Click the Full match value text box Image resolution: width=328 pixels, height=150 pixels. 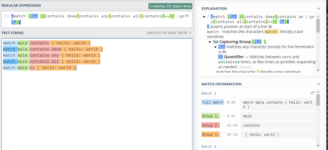coord(278,104)
